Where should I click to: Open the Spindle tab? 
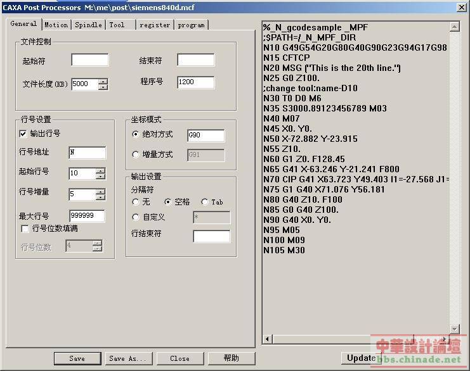pos(88,25)
